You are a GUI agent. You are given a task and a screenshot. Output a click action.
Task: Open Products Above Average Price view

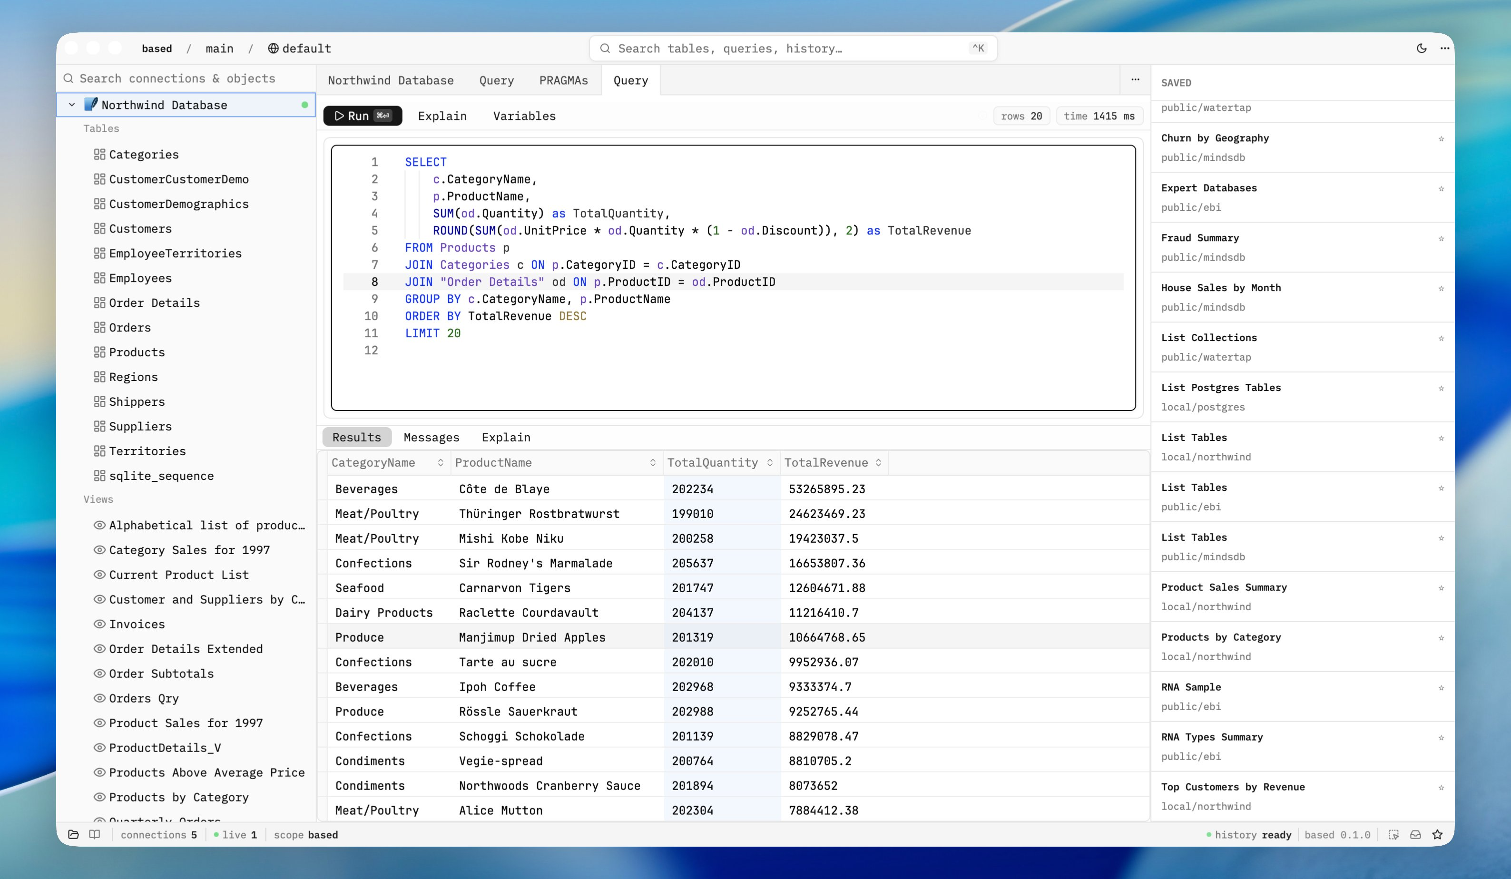tap(206, 772)
